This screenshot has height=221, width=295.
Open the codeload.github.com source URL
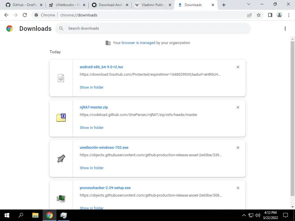(x=139, y=115)
